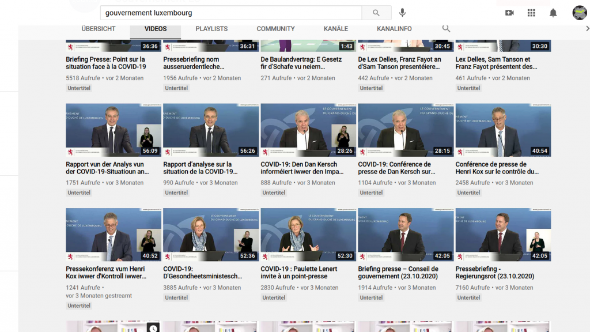The width and height of the screenshot is (590, 332).
Task: Open the create video camera icon
Action: (x=509, y=13)
